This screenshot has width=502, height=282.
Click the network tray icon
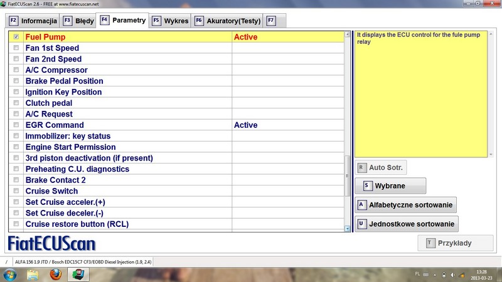pos(462,274)
